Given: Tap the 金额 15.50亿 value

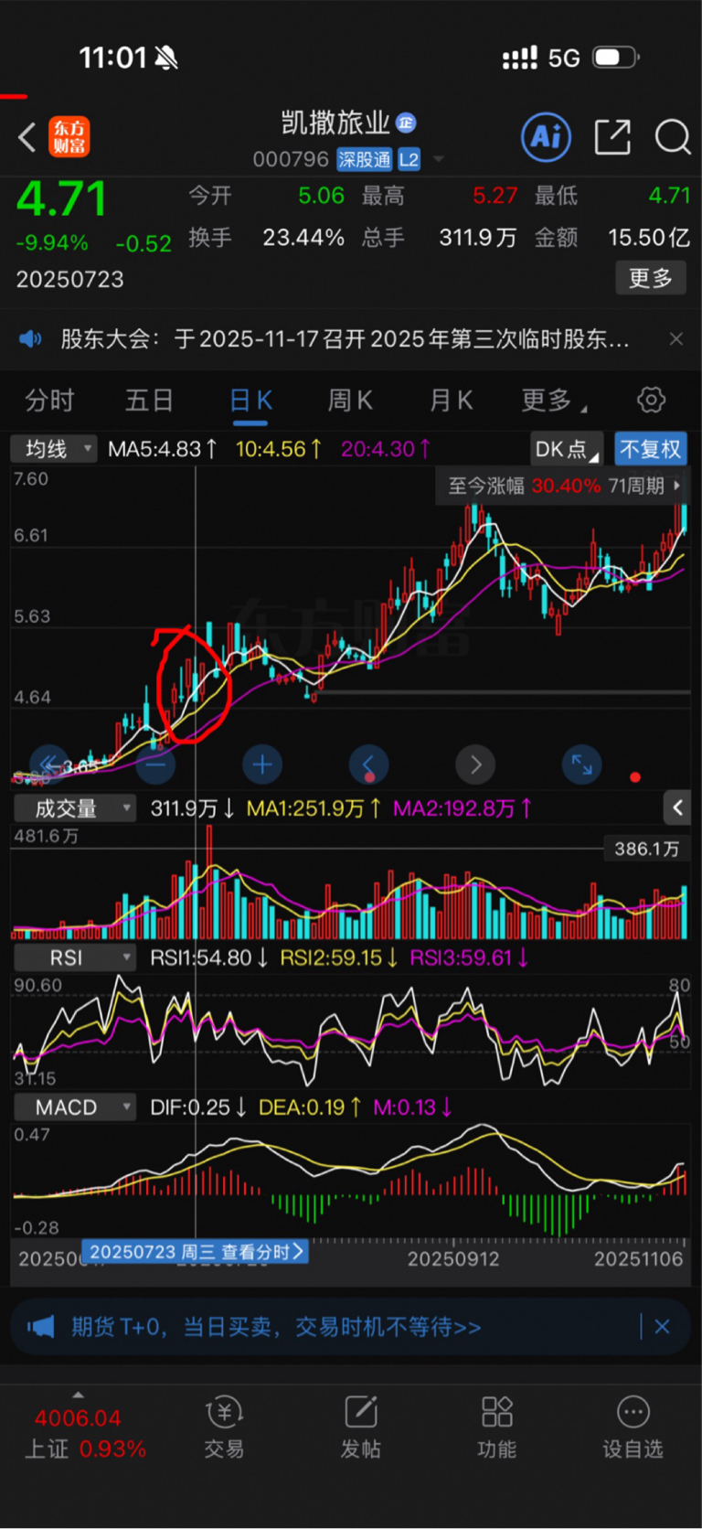Looking at the screenshot, I should [x=649, y=238].
